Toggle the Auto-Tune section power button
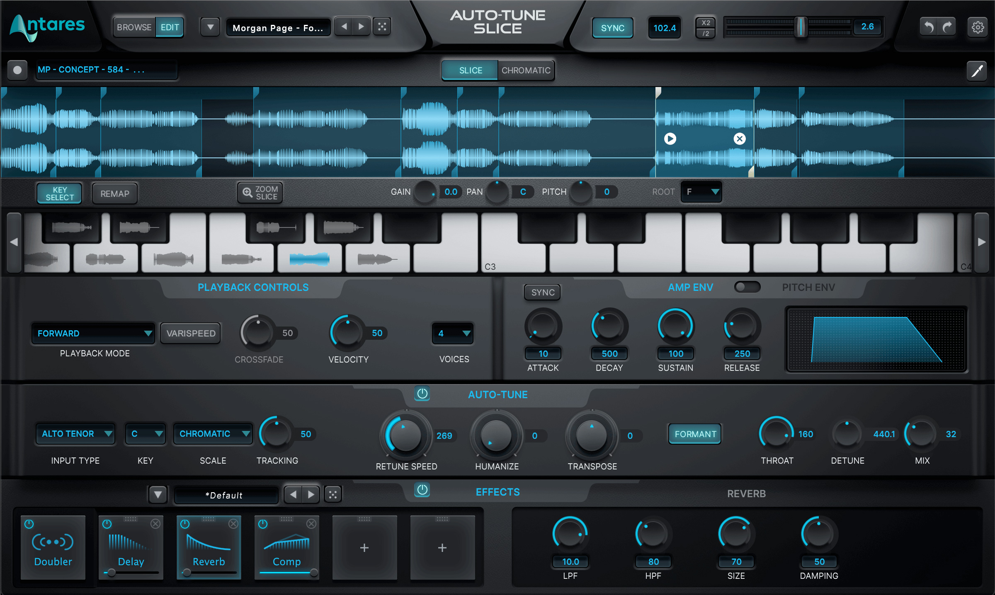This screenshot has height=595, width=995. coord(422,394)
